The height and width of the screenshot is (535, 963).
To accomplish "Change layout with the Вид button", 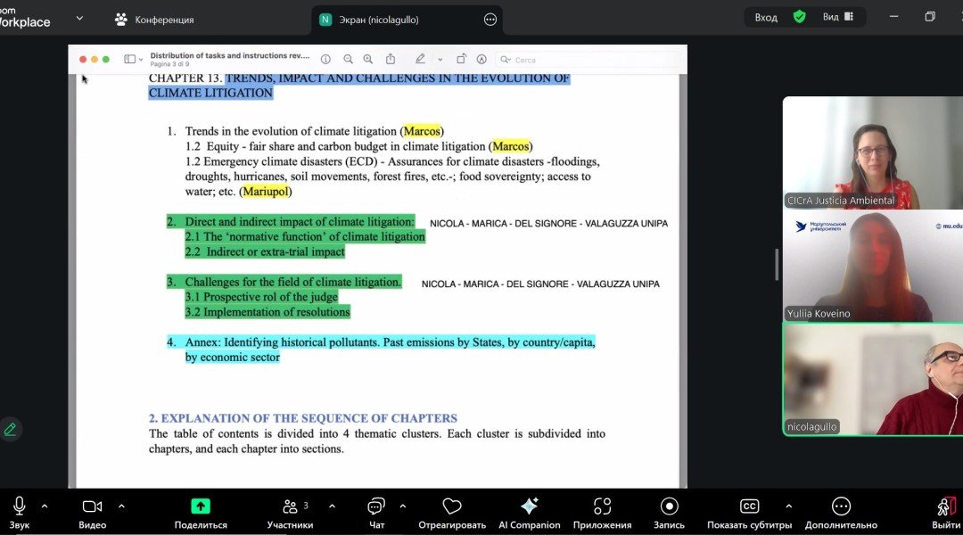I will click(837, 17).
